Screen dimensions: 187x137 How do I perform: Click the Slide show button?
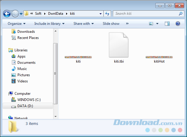point(111,24)
